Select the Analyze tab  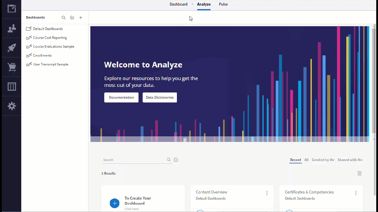[x=204, y=4]
